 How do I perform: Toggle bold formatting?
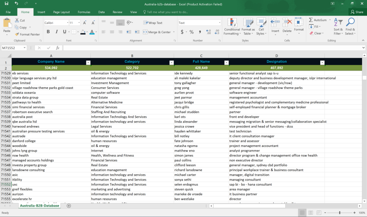point(48,32)
